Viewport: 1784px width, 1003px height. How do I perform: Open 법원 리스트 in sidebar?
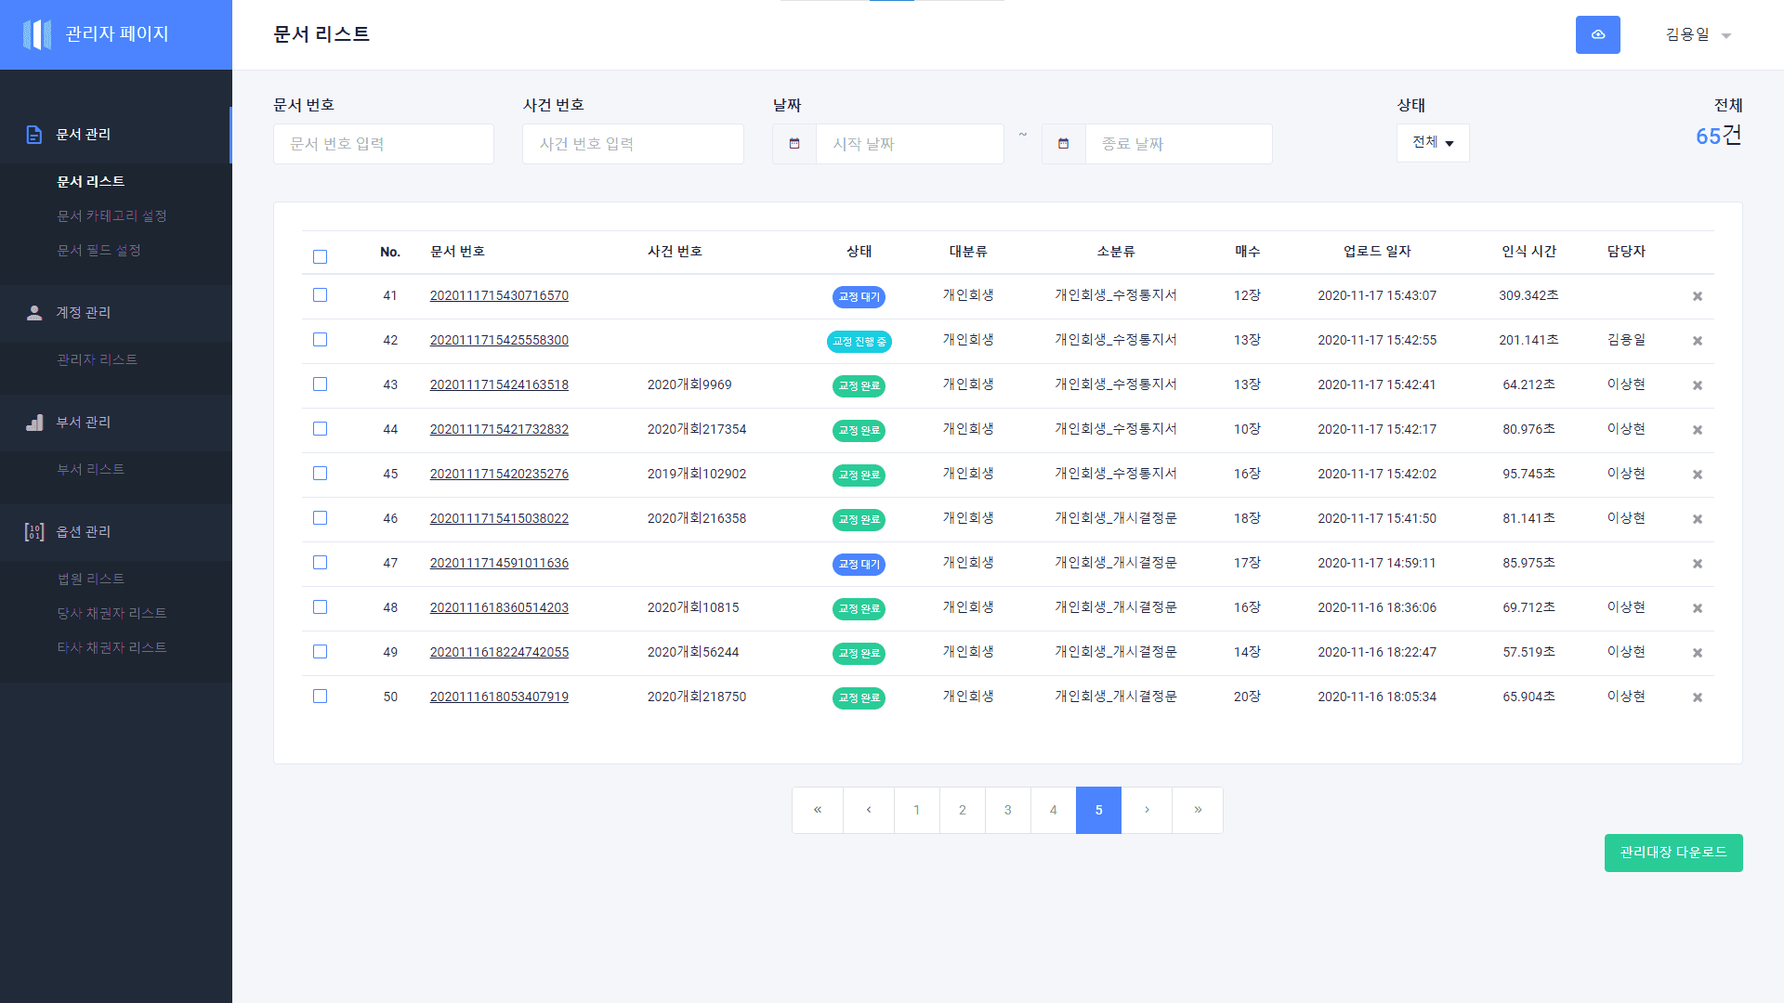[91, 580]
